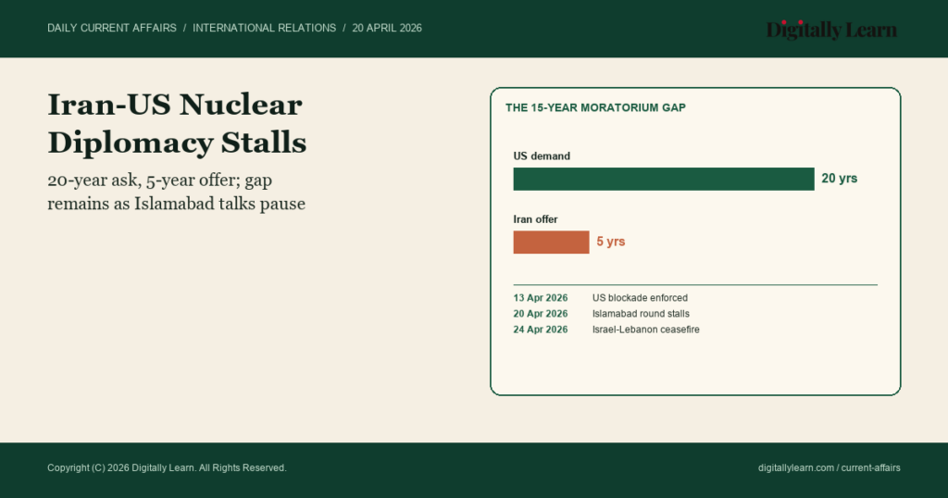The height and width of the screenshot is (498, 948).
Task: Click the Israel-Lebanon ceasefire entry
Action: [x=645, y=330]
